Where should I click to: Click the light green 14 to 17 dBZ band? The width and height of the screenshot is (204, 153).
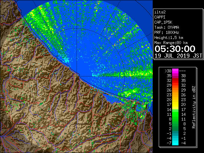[175, 109]
